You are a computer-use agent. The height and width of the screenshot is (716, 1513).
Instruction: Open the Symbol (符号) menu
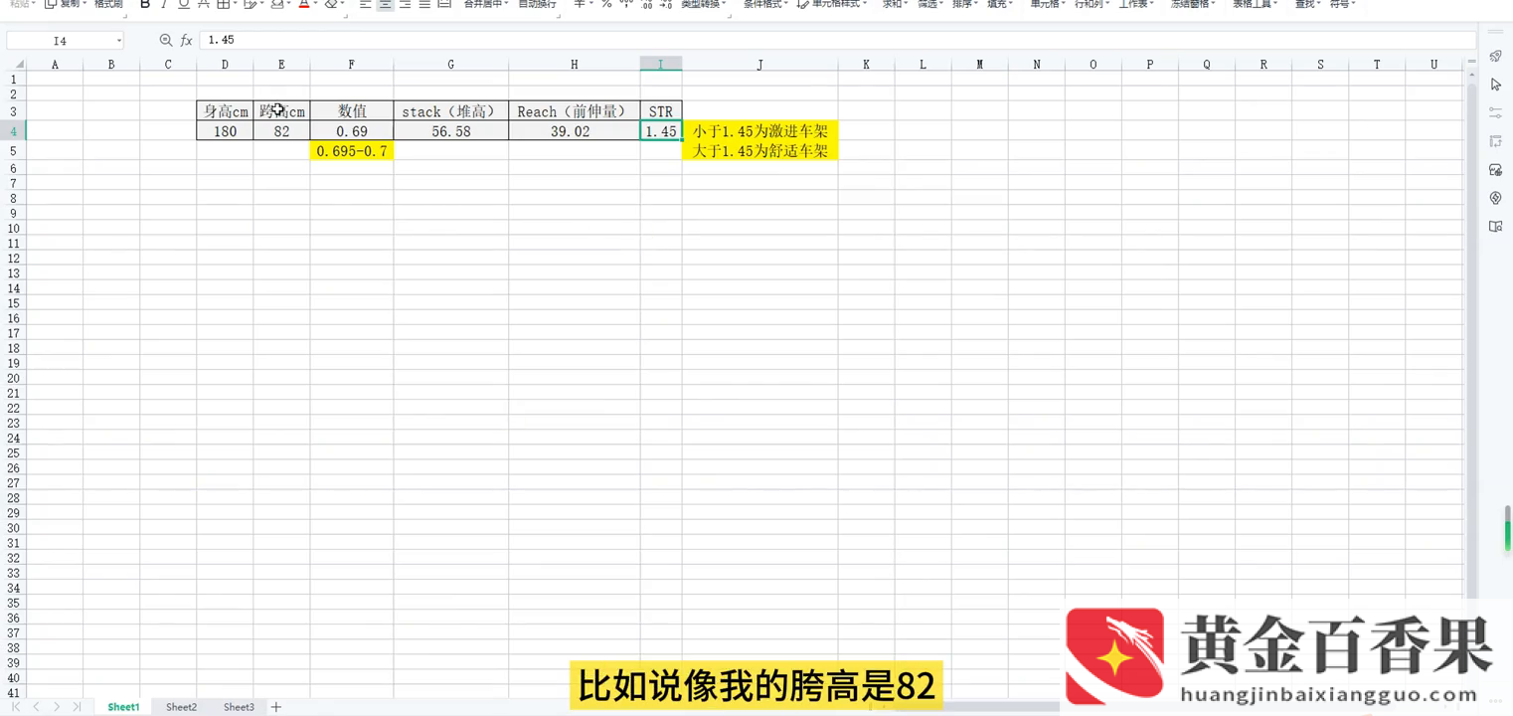click(1342, 4)
